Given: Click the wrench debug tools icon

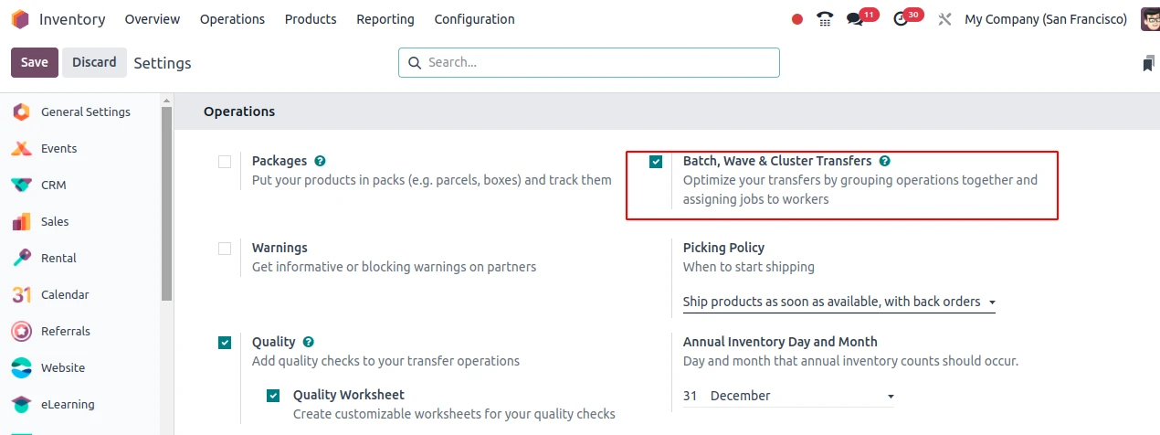Looking at the screenshot, I should 944,19.
